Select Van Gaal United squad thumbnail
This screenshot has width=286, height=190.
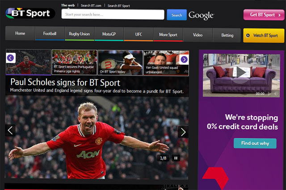[x=166, y=63]
